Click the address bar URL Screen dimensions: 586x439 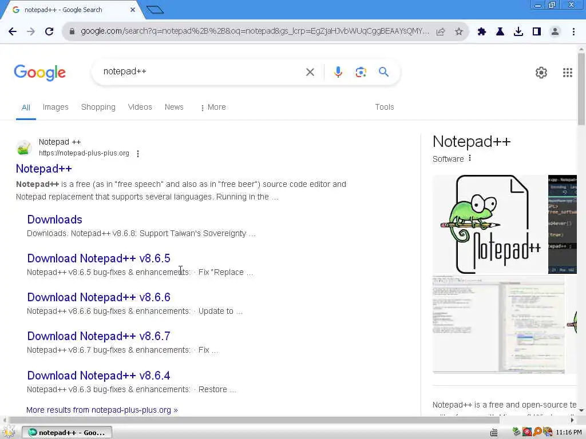(x=255, y=31)
